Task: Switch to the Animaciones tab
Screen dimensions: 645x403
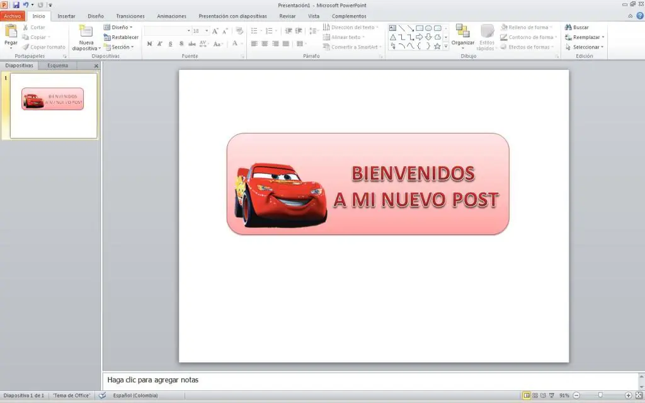Action: 171,16
